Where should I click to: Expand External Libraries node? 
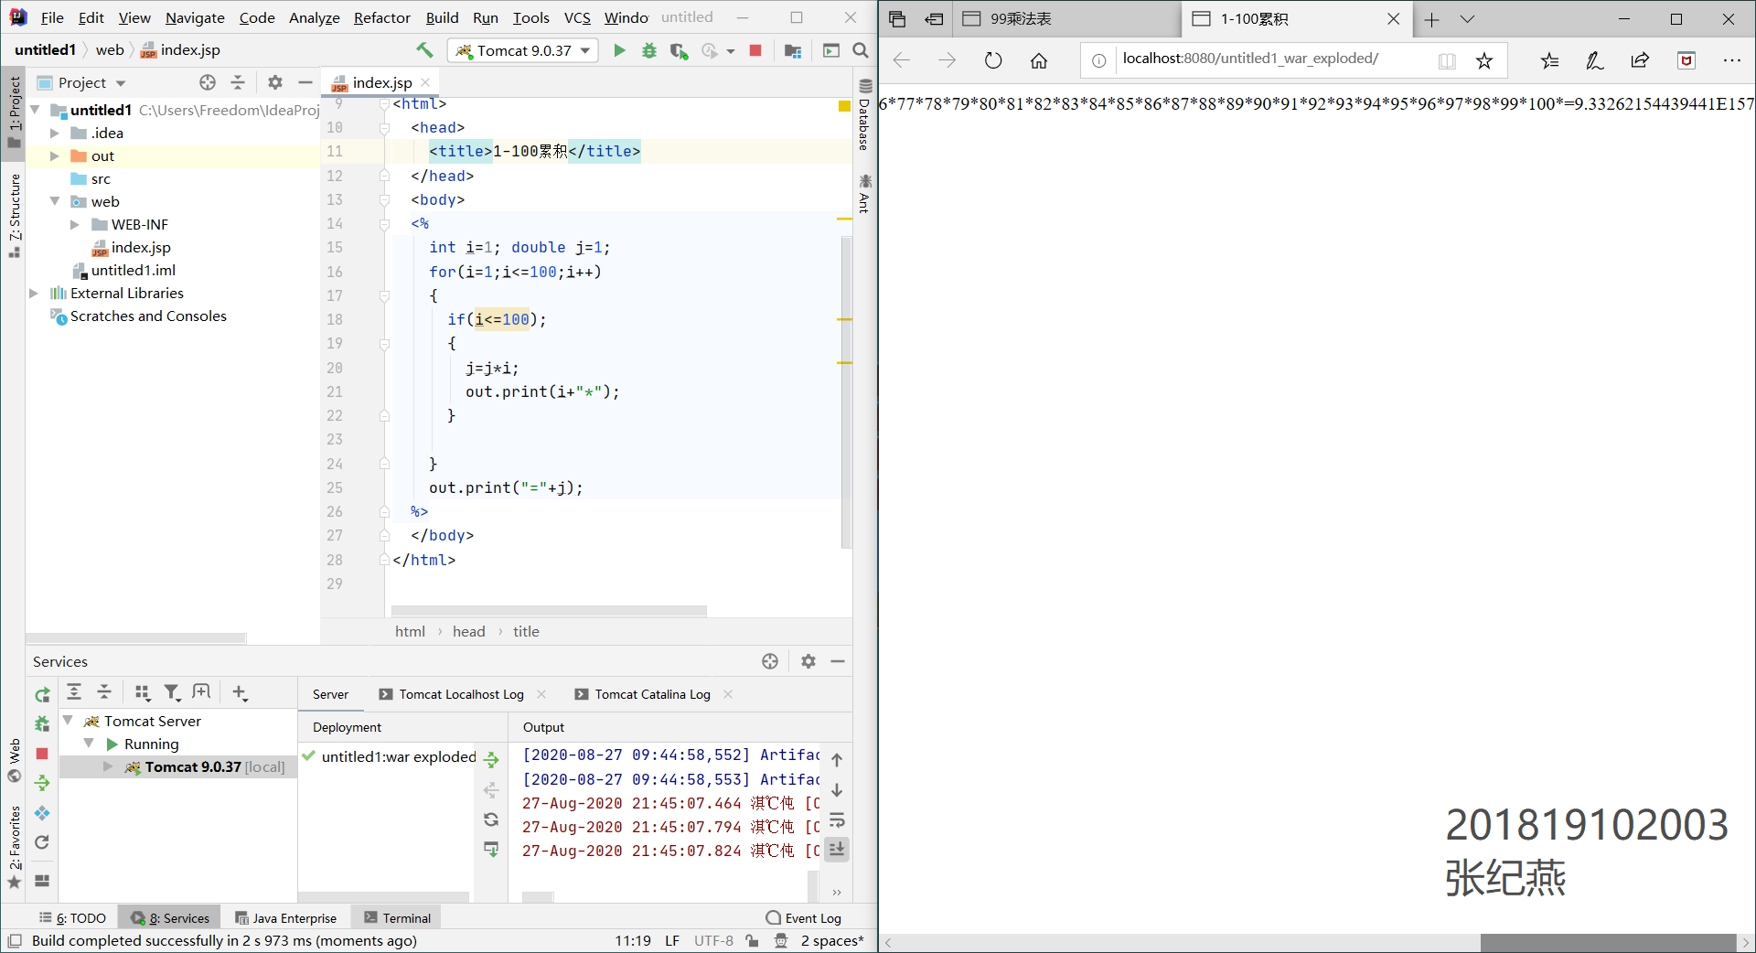[x=34, y=293]
